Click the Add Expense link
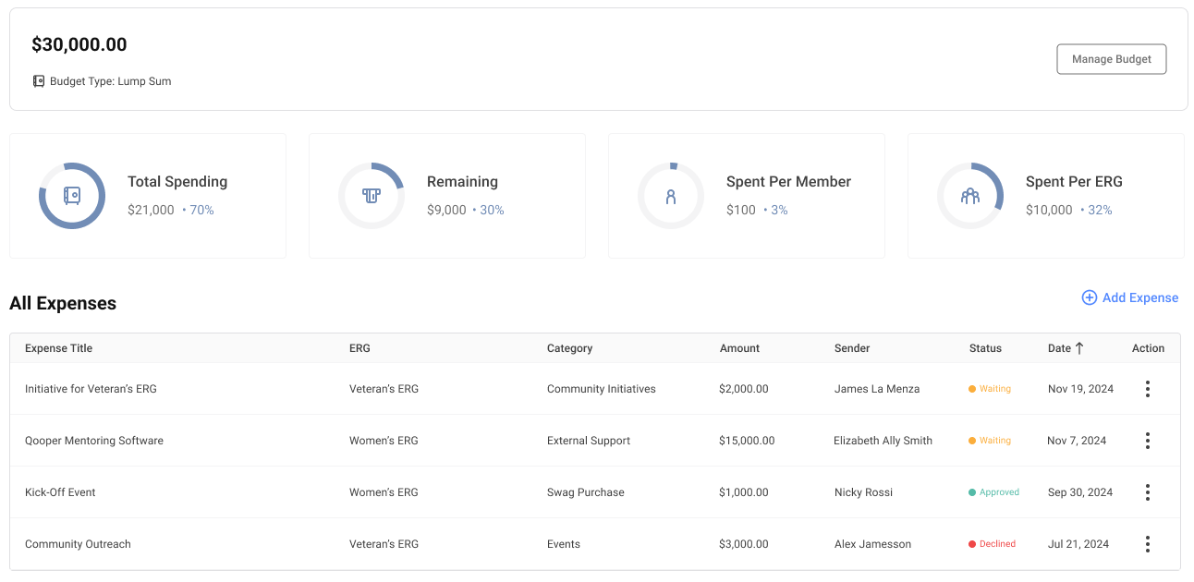Viewport: 1194px width, 582px height. [1130, 297]
